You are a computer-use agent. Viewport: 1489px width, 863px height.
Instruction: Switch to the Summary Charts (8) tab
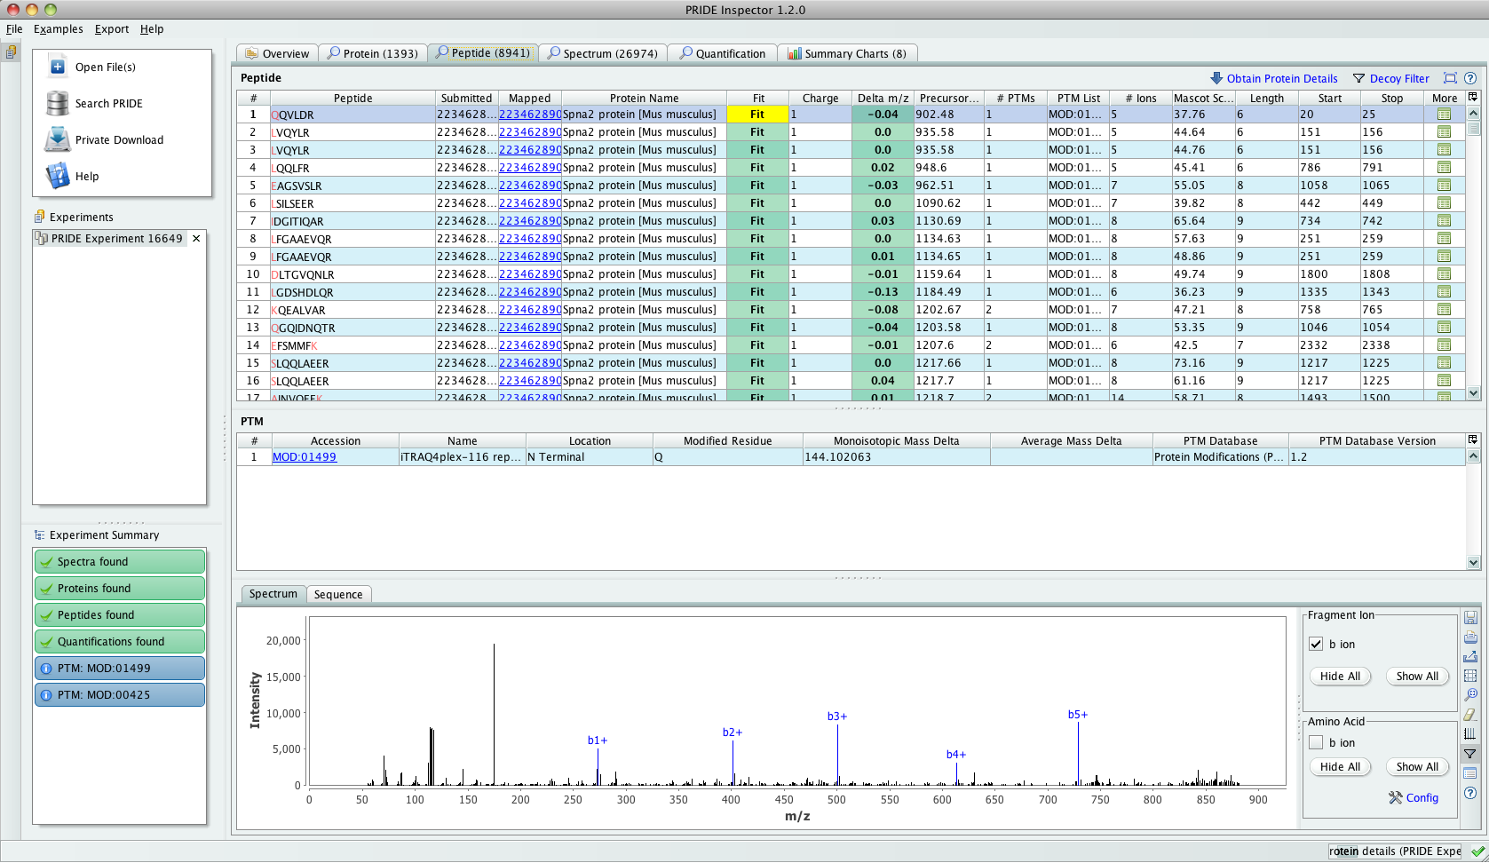click(x=847, y=53)
